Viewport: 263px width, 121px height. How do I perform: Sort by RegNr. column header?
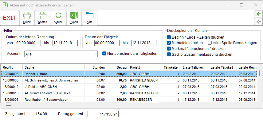(x=12, y=67)
